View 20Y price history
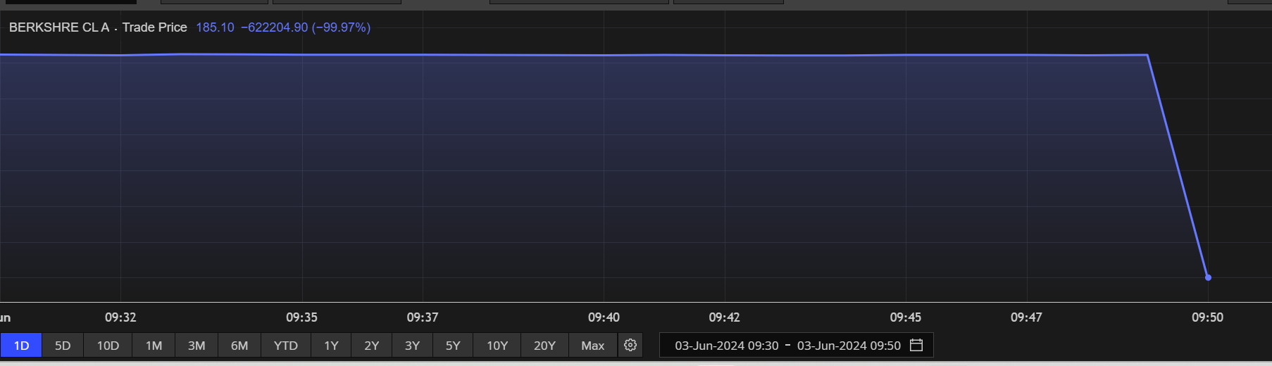The width and height of the screenshot is (1272, 366). coord(544,346)
